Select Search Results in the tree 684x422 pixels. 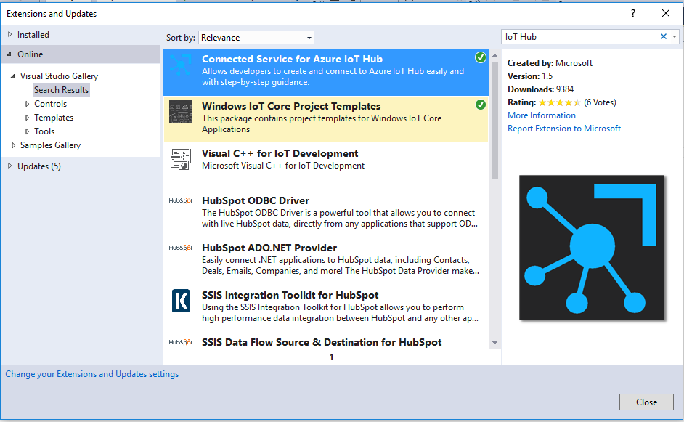tap(62, 90)
